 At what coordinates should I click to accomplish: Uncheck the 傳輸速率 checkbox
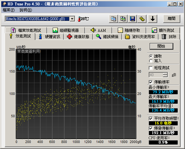(151, 82)
